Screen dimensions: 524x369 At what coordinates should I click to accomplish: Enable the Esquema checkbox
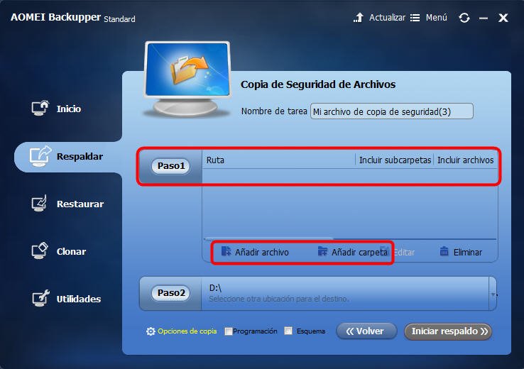pos(288,331)
